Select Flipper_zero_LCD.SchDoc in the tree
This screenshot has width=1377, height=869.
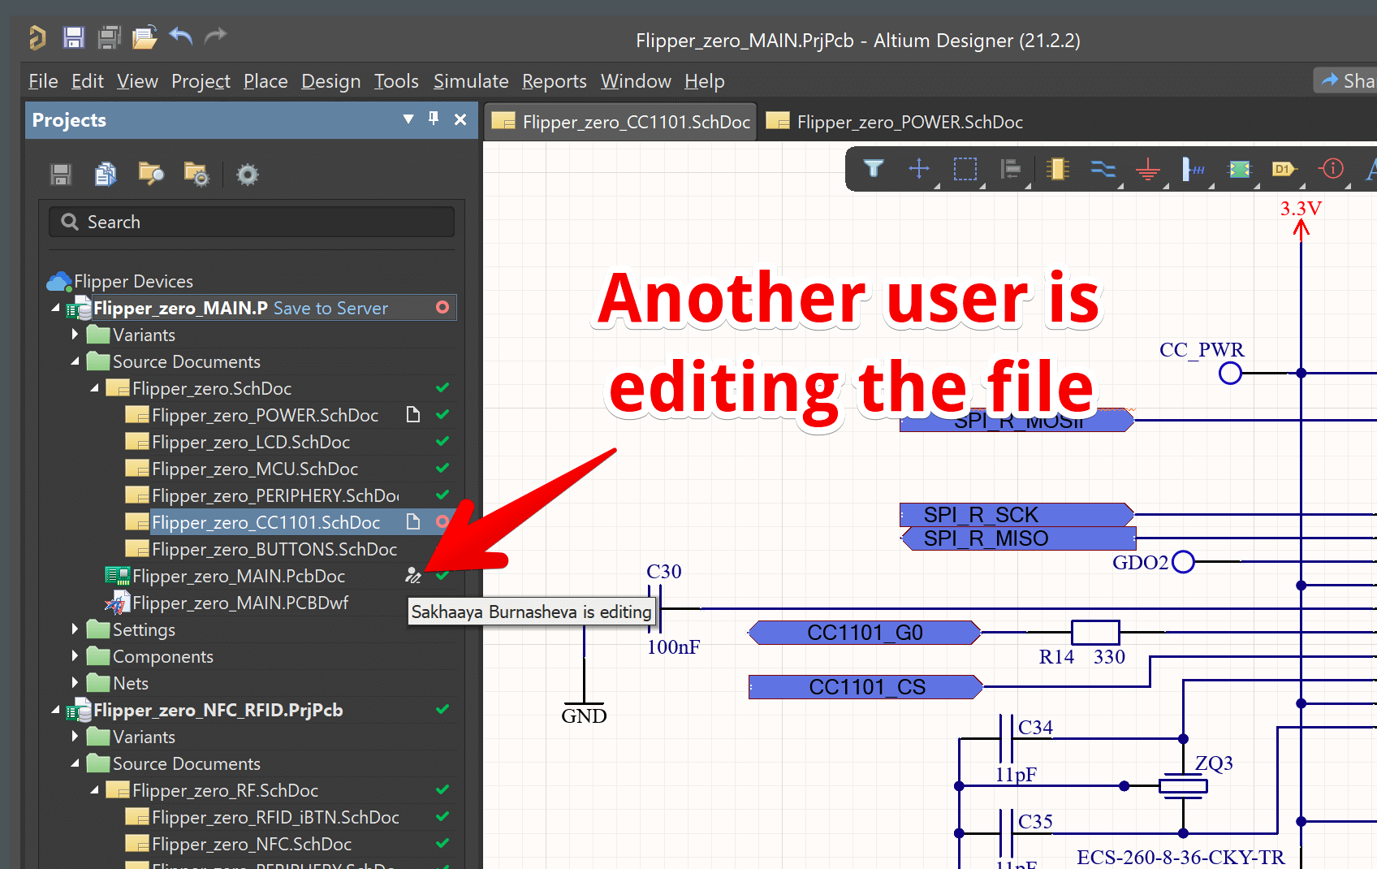(x=250, y=442)
